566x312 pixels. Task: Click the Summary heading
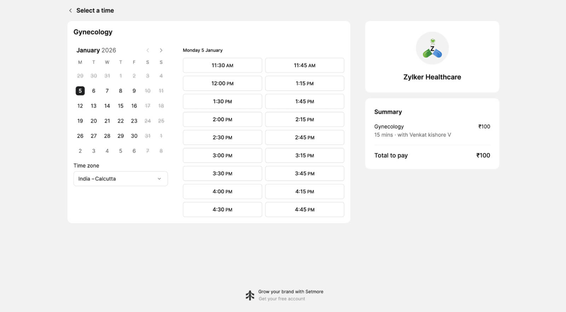[x=388, y=112]
